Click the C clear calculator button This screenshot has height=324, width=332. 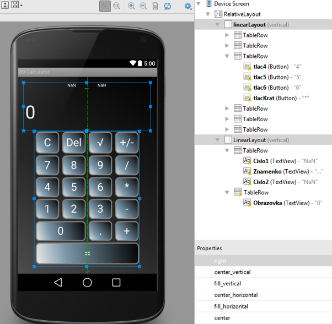(47, 143)
